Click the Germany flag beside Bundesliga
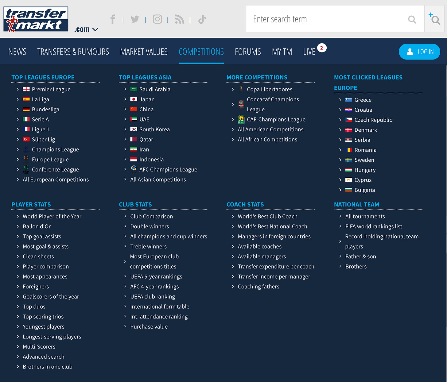 (x=26, y=110)
